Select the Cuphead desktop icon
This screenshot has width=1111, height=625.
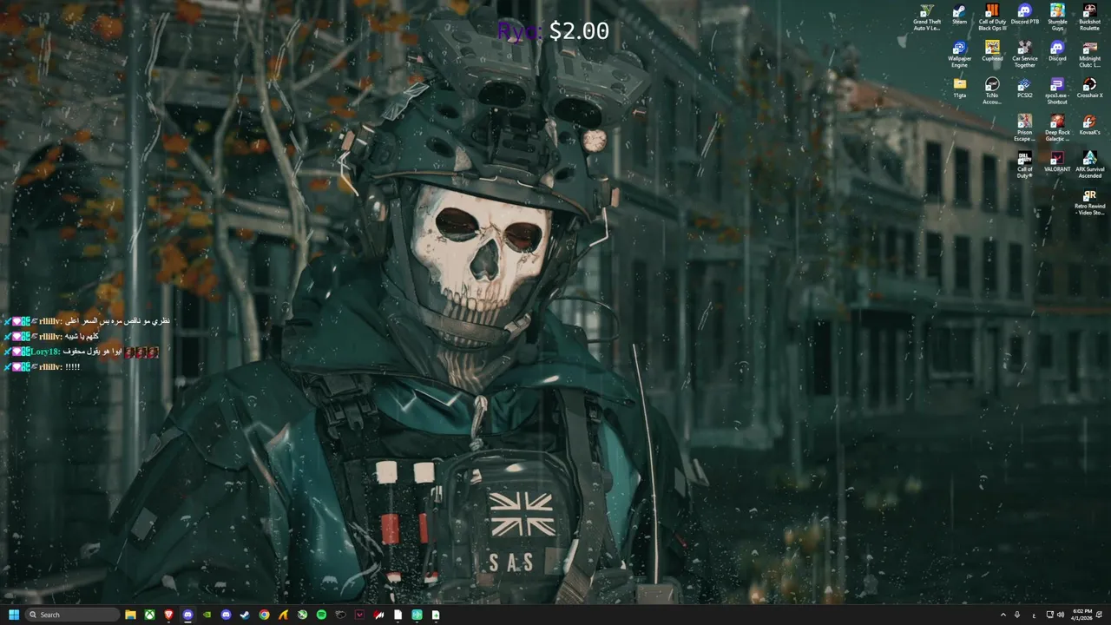point(992,51)
